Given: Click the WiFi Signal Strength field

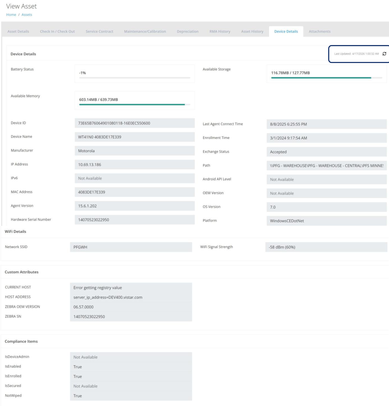Looking at the screenshot, I should (326, 247).
